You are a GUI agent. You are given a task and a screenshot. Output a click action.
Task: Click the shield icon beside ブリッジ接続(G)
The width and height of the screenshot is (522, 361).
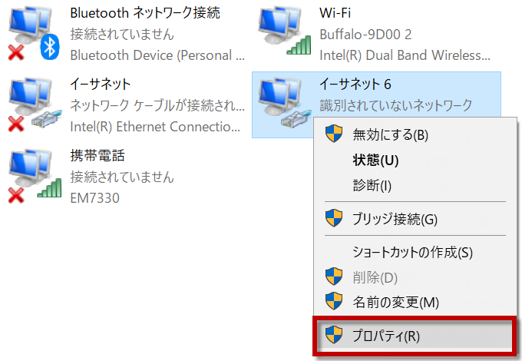pyautogui.click(x=334, y=218)
